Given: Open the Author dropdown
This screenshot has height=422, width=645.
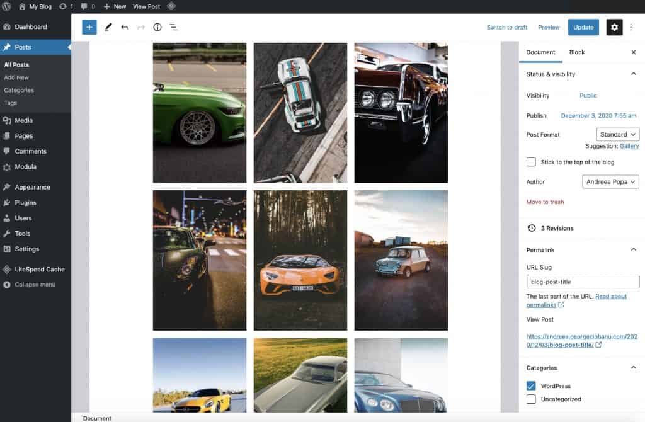Looking at the screenshot, I should [610, 182].
